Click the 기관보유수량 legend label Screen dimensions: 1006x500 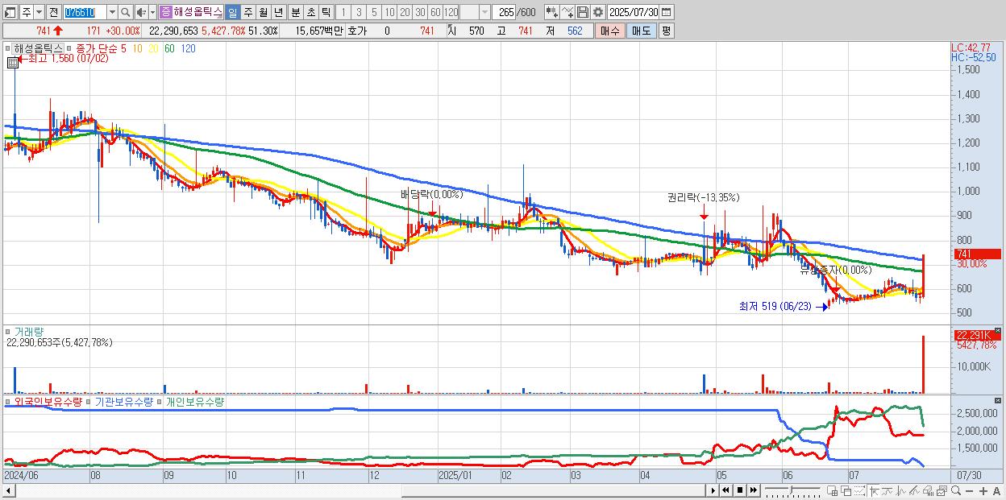click(123, 401)
